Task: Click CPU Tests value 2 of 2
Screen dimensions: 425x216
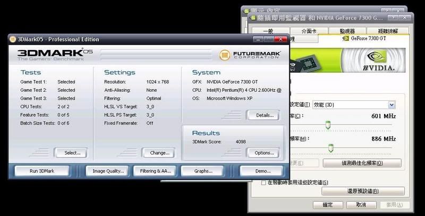Action: pos(63,107)
